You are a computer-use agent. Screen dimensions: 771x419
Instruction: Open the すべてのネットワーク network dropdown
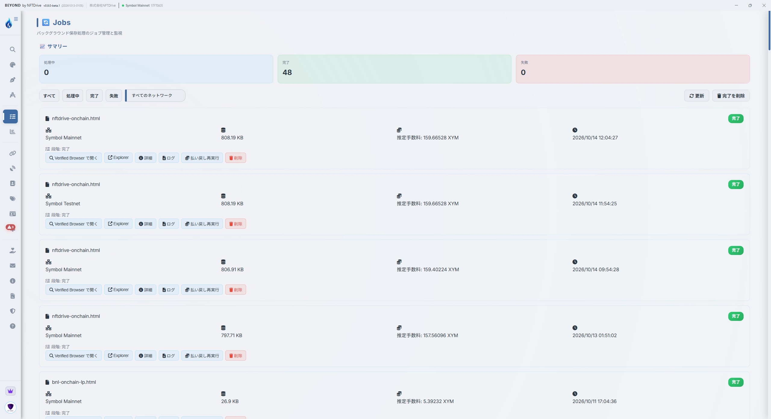point(155,95)
